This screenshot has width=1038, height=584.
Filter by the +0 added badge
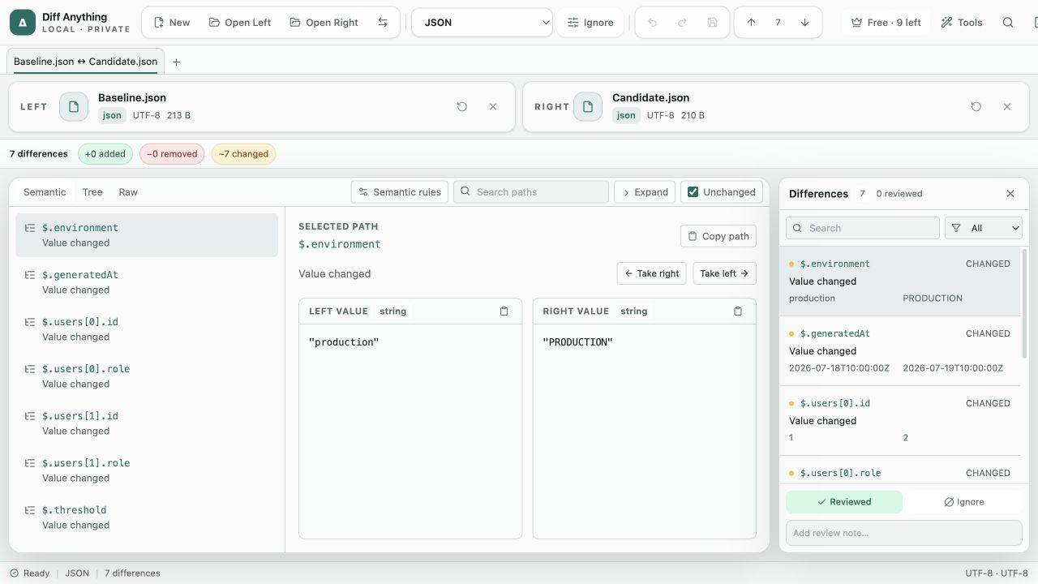pyautogui.click(x=105, y=154)
